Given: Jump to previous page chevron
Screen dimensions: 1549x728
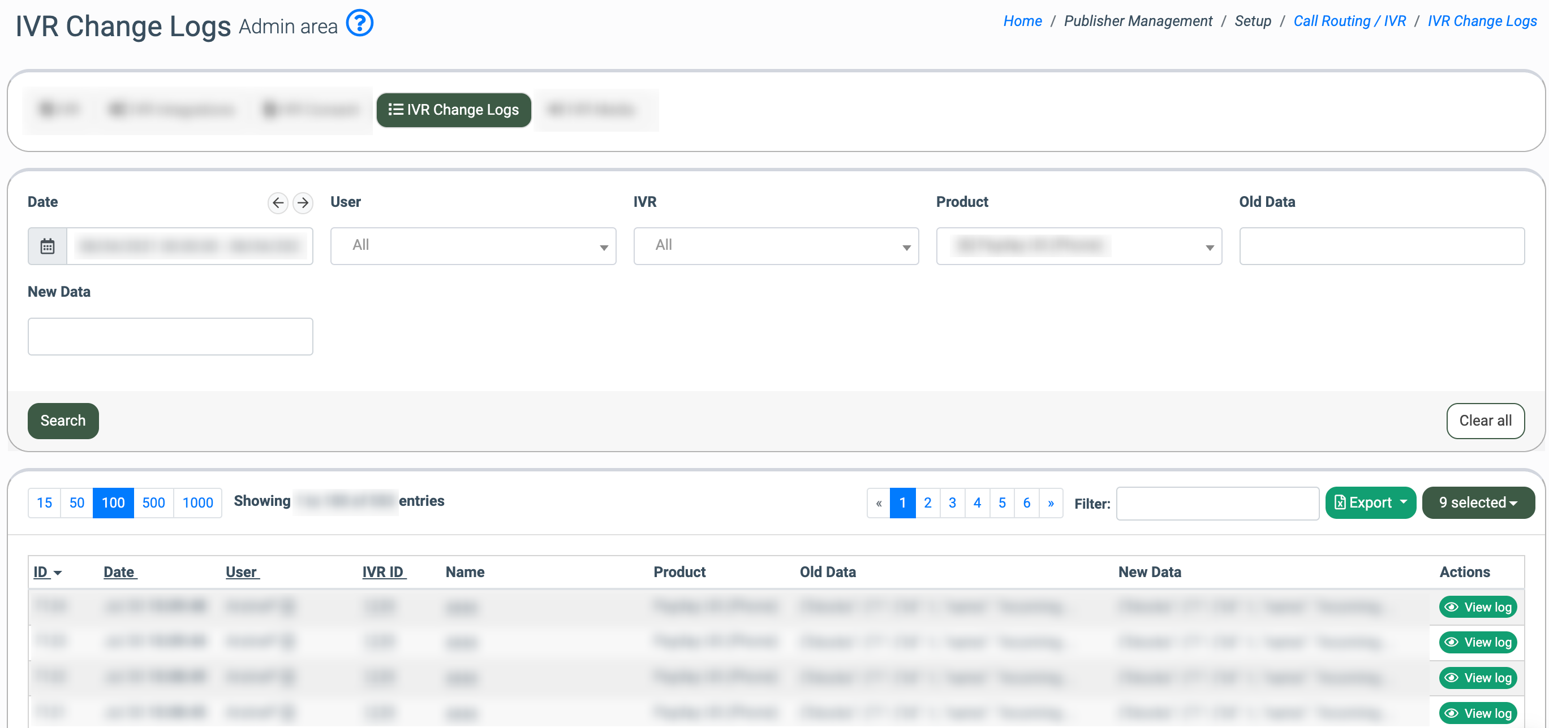Looking at the screenshot, I should click(x=879, y=502).
